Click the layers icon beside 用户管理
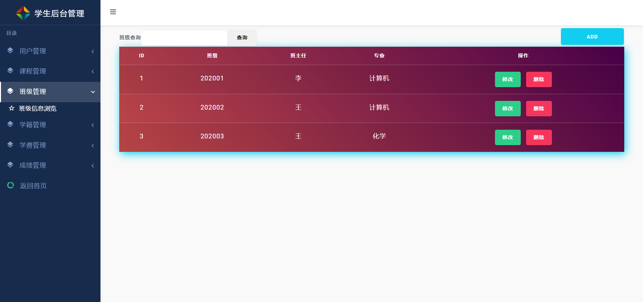The image size is (643, 302). pos(10,51)
